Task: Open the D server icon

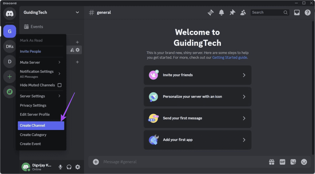Action: point(10,62)
